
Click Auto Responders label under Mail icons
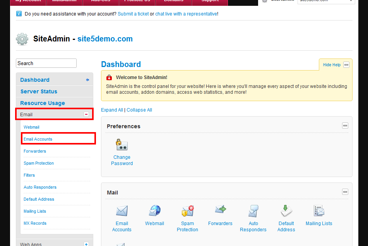click(253, 227)
